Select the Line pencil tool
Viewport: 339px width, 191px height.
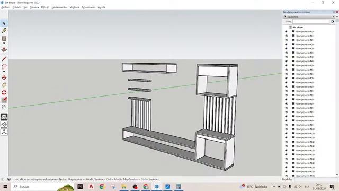pyautogui.click(x=4, y=59)
